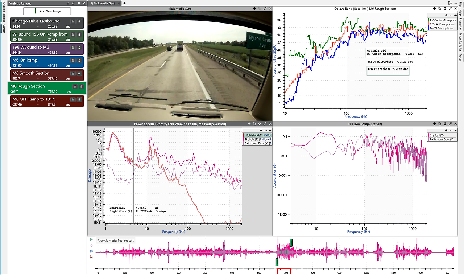Open the Trace Statistics side tab
The image size is (464, 275).
coord(460,43)
